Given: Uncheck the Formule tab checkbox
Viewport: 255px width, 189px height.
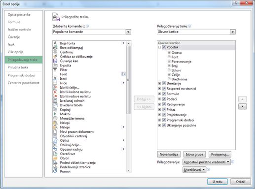Looking at the screenshot, I should [x=164, y=94].
